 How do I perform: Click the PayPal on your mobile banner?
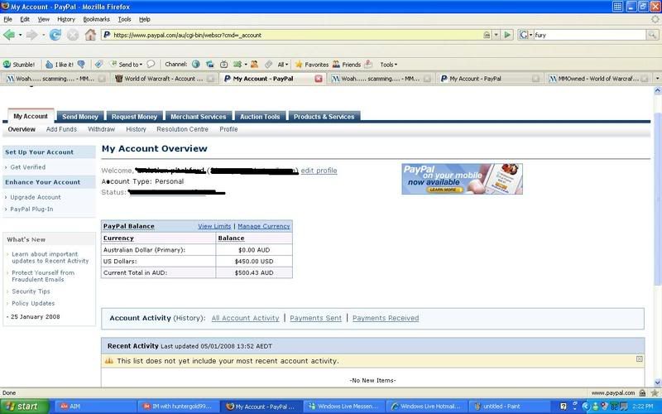[x=462, y=179]
